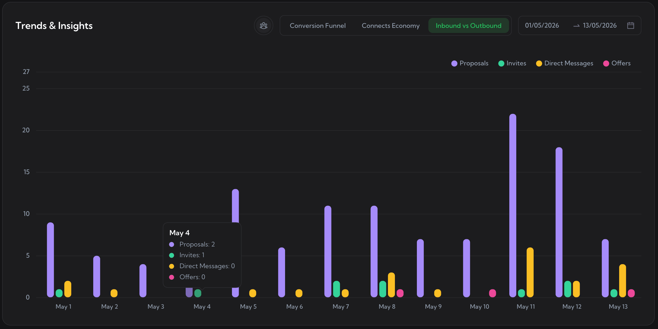Click the May 8 purple Proposals bar
658x329 pixels.
(374, 251)
